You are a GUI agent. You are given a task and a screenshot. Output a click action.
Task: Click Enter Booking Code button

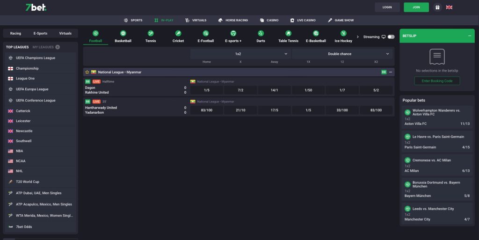(x=437, y=81)
